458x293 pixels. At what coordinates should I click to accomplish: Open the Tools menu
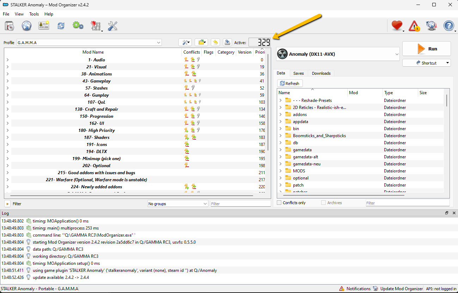pyautogui.click(x=34, y=14)
